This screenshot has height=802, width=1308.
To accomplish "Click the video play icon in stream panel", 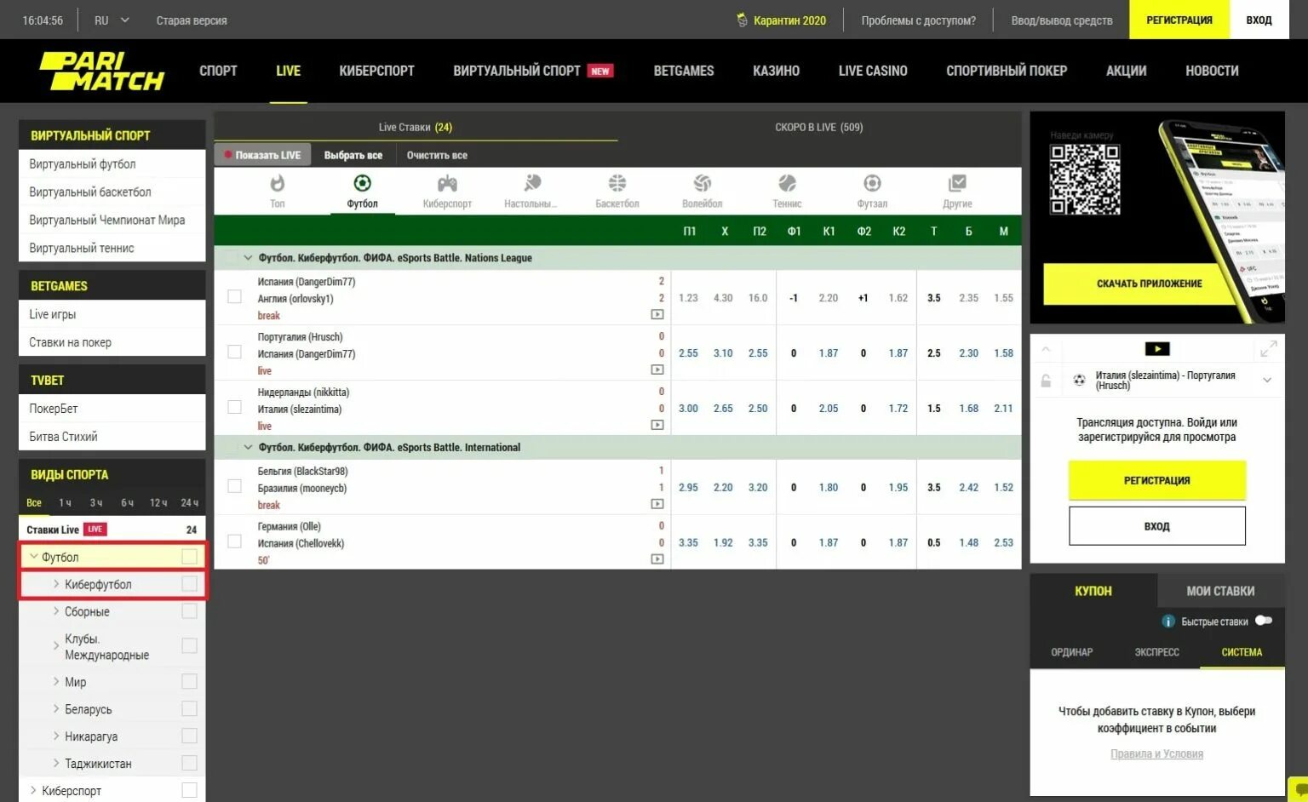I will (x=1156, y=348).
